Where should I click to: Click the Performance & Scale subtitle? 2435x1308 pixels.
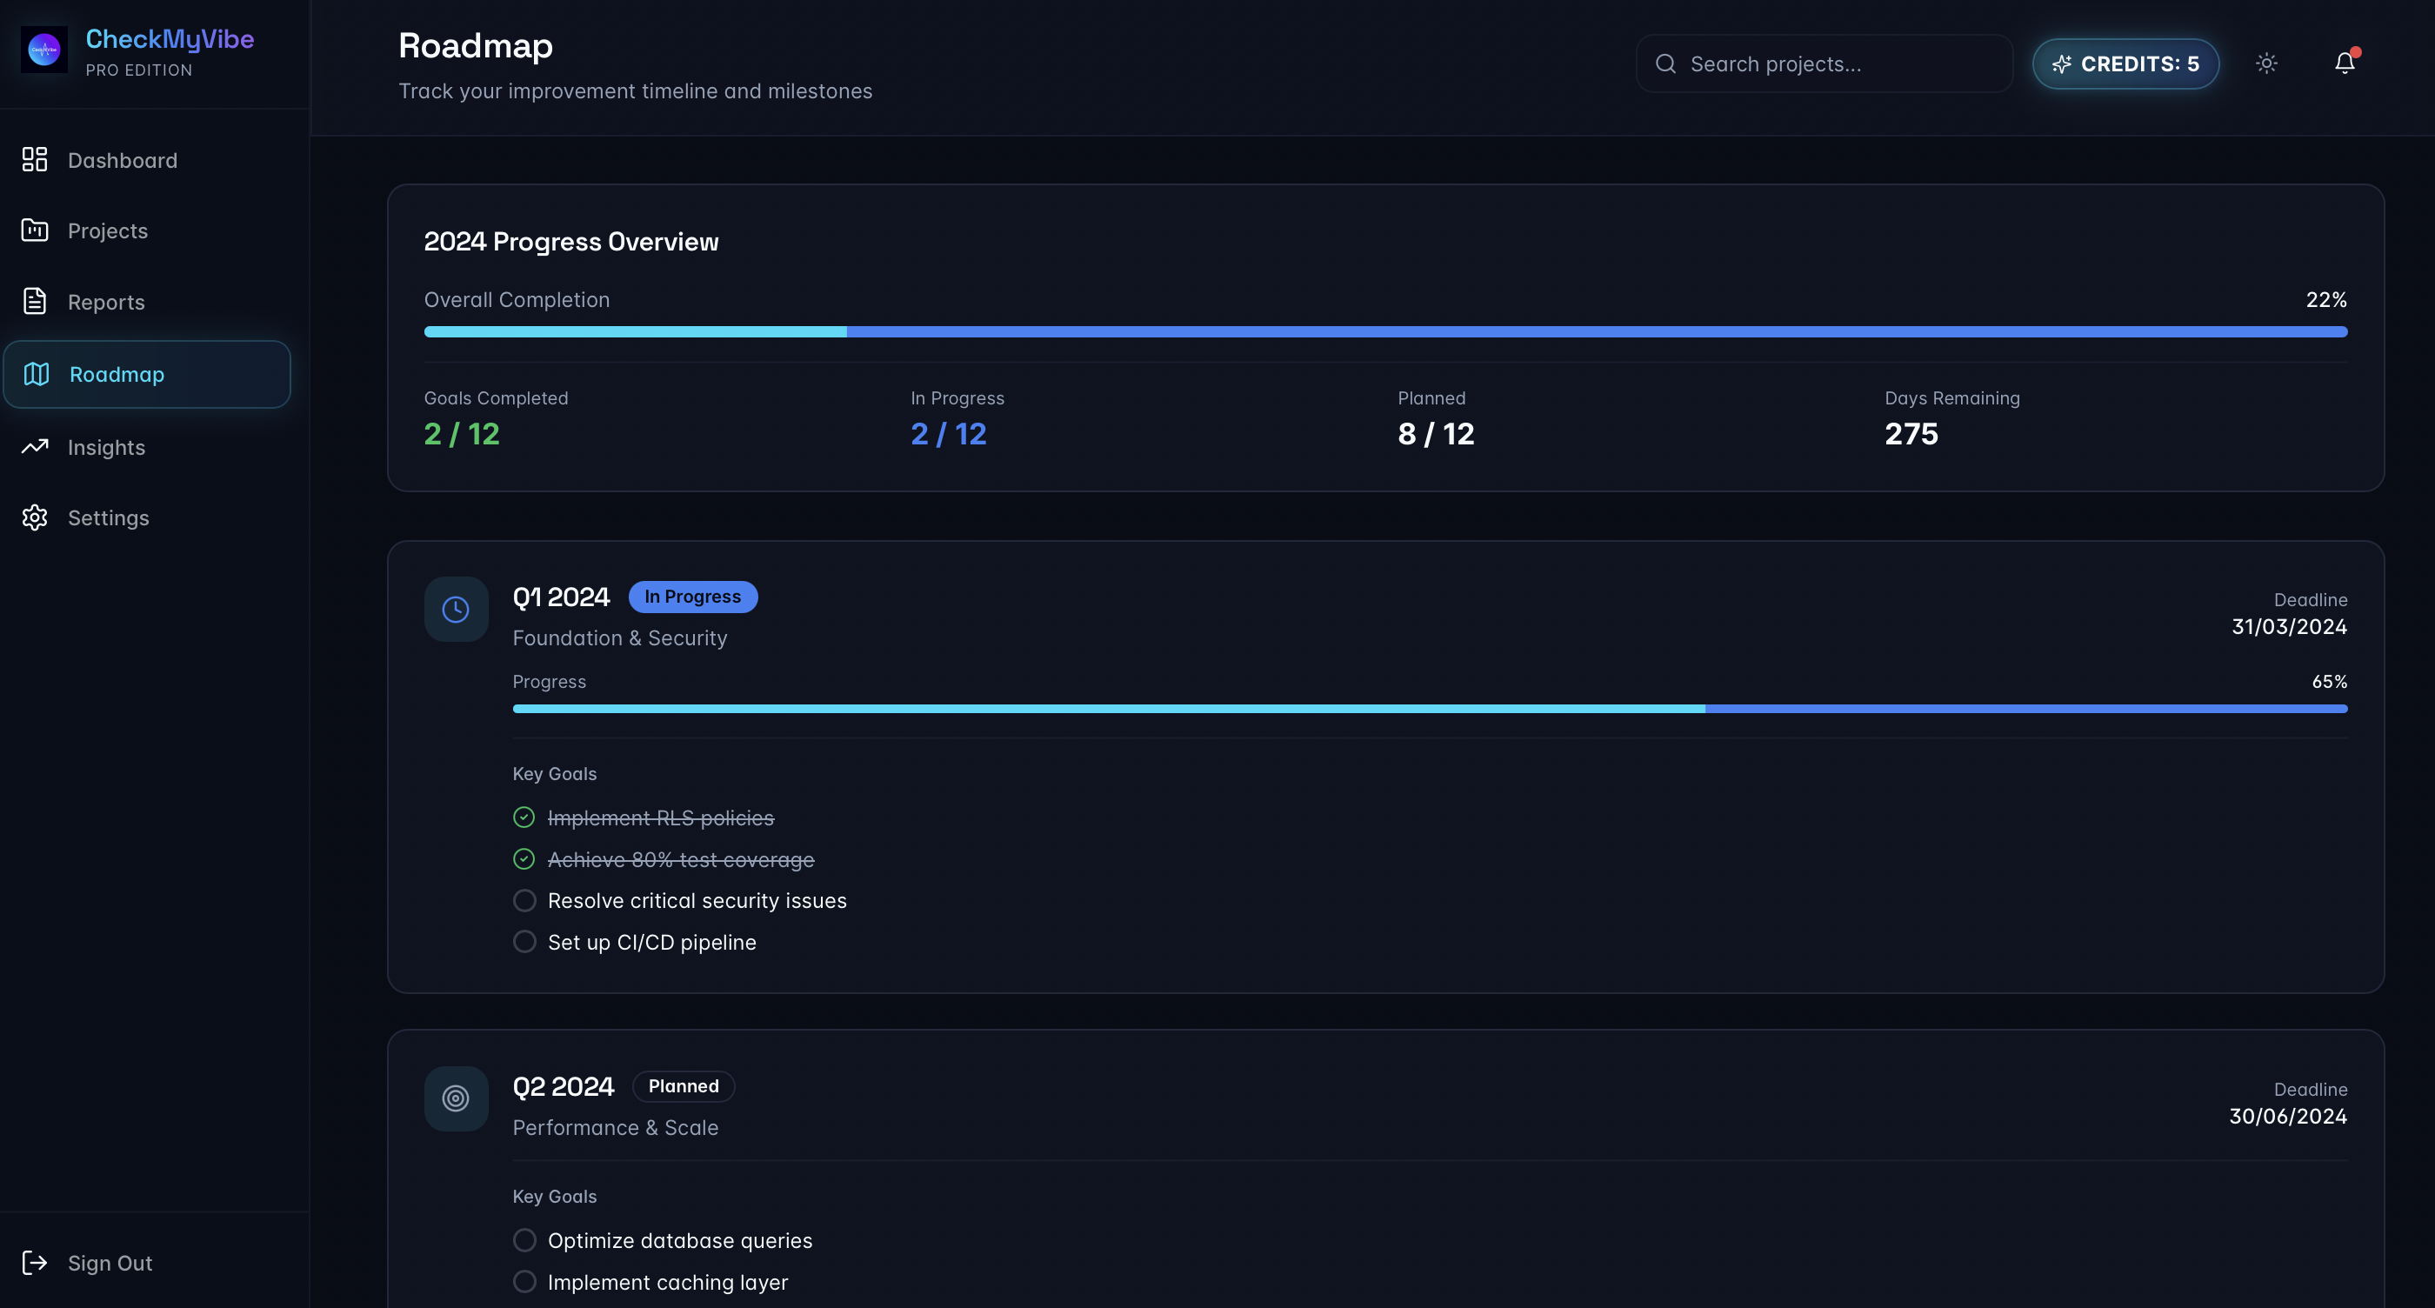coord(616,1127)
